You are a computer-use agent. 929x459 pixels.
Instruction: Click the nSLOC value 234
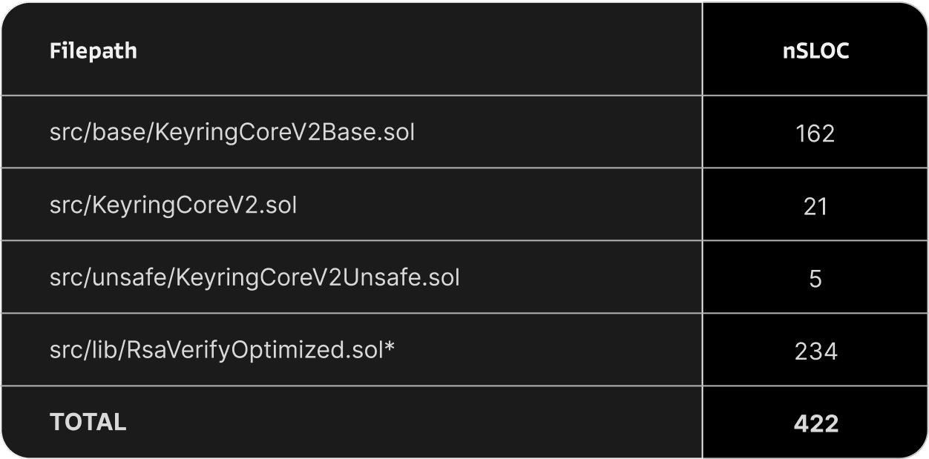point(815,351)
